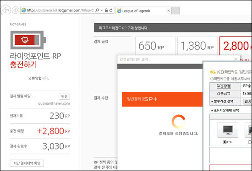Click the browser back arrow button
The image size is (252, 171).
[6, 10]
